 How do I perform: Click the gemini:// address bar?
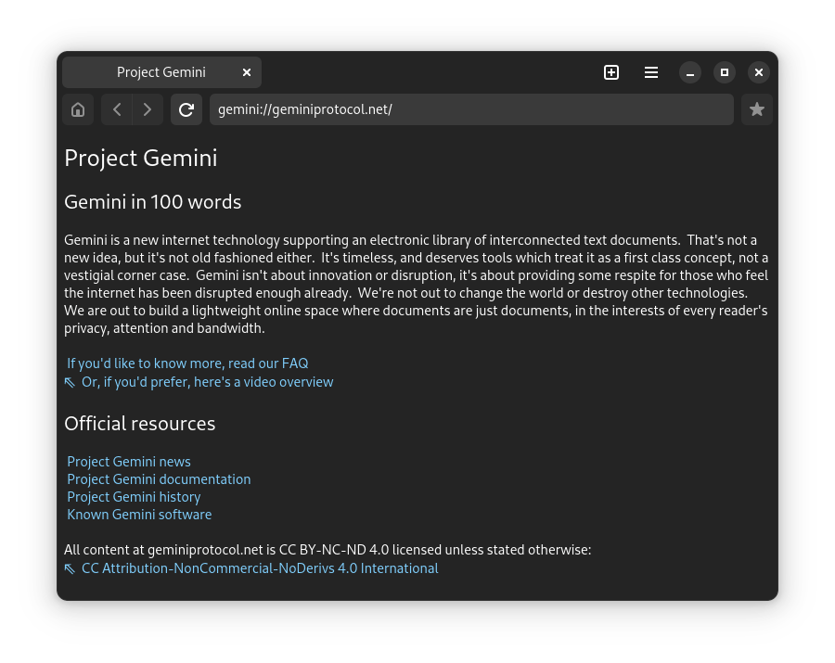pyautogui.click(x=471, y=109)
